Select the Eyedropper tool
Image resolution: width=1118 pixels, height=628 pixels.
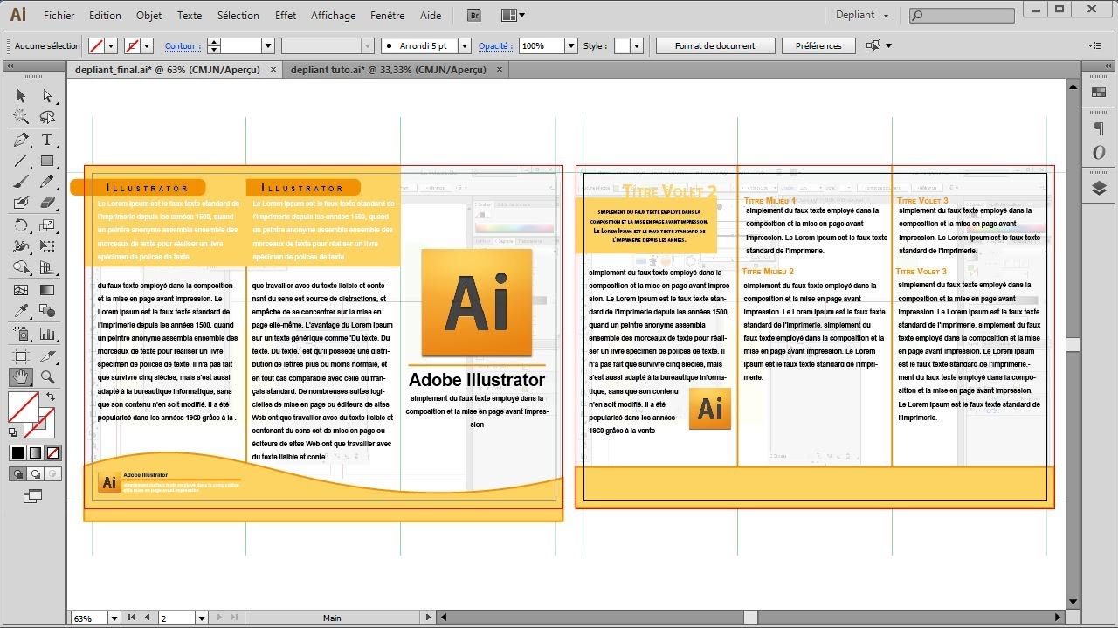click(21, 311)
